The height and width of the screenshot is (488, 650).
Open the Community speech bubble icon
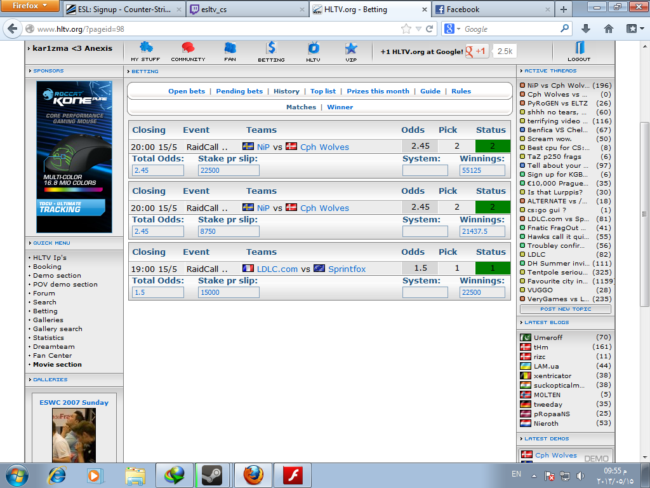pyautogui.click(x=188, y=49)
